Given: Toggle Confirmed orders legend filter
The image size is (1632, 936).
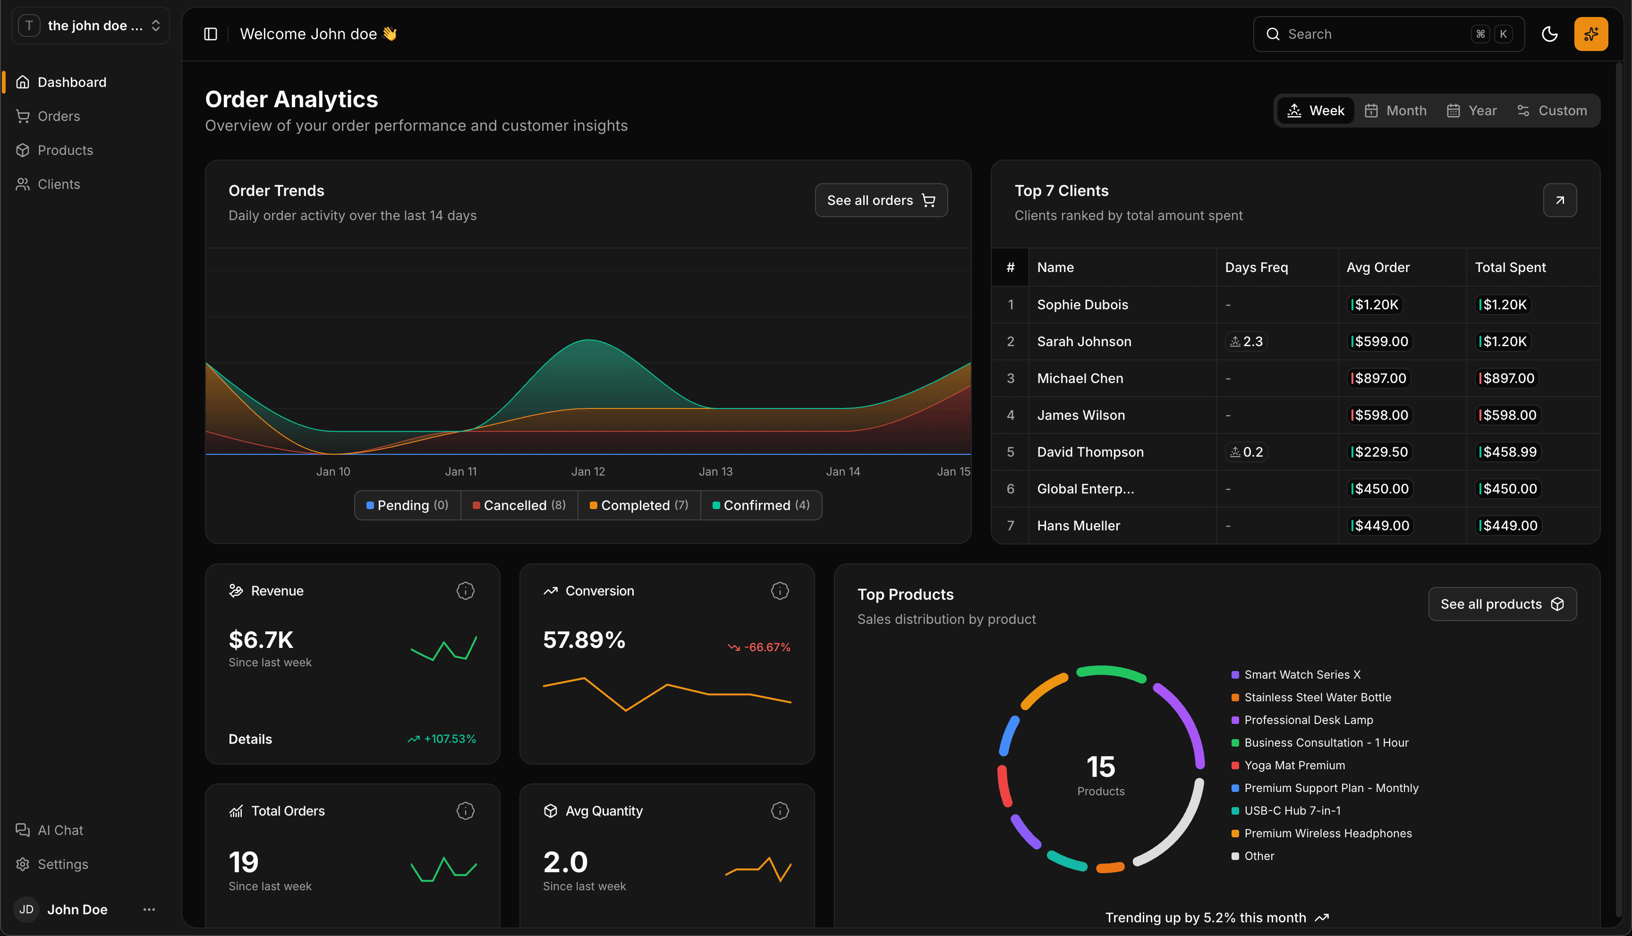Looking at the screenshot, I should coord(761,505).
